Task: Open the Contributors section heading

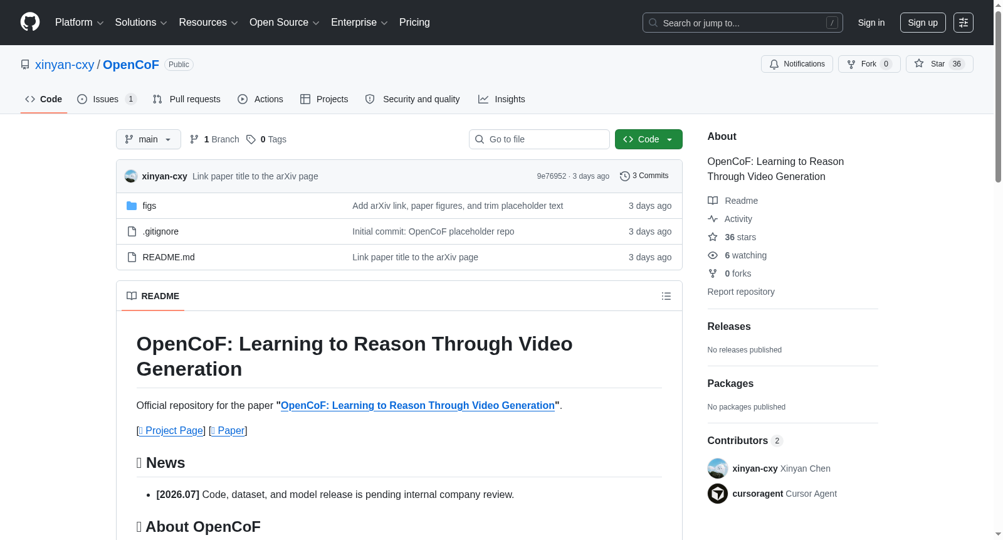Action: (x=745, y=440)
